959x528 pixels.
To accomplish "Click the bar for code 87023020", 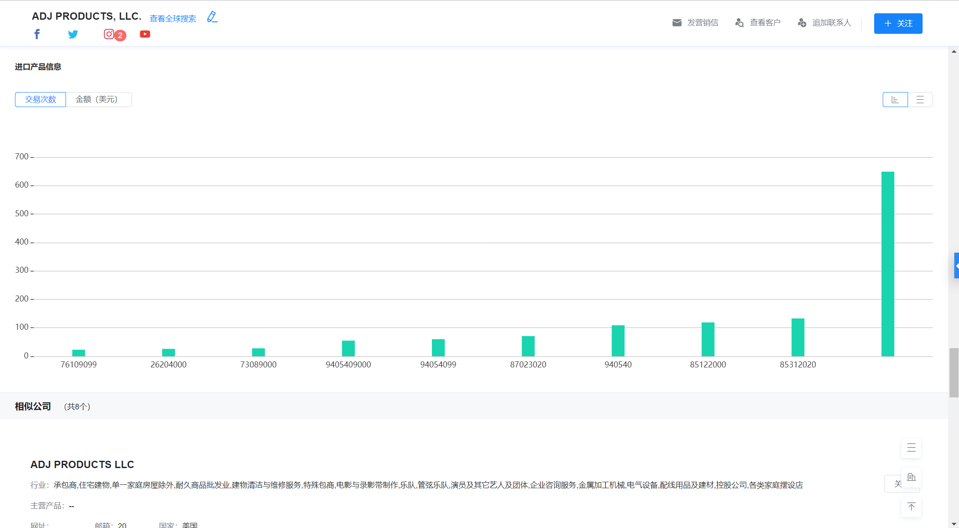I will (528, 346).
